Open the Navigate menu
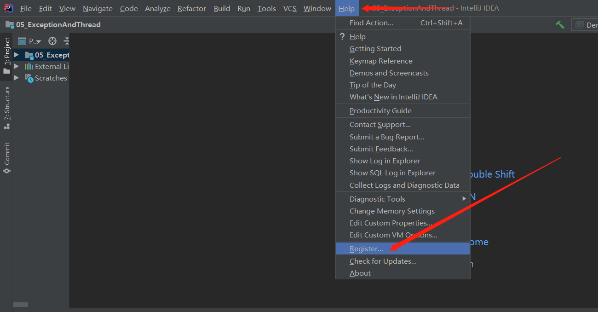 coord(98,8)
